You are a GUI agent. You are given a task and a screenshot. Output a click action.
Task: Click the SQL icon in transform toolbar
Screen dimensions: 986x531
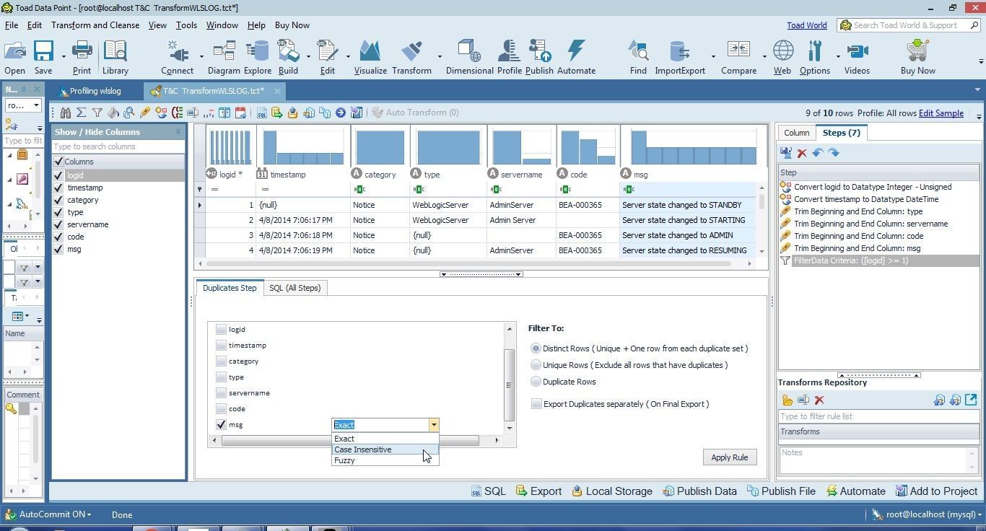[261, 113]
